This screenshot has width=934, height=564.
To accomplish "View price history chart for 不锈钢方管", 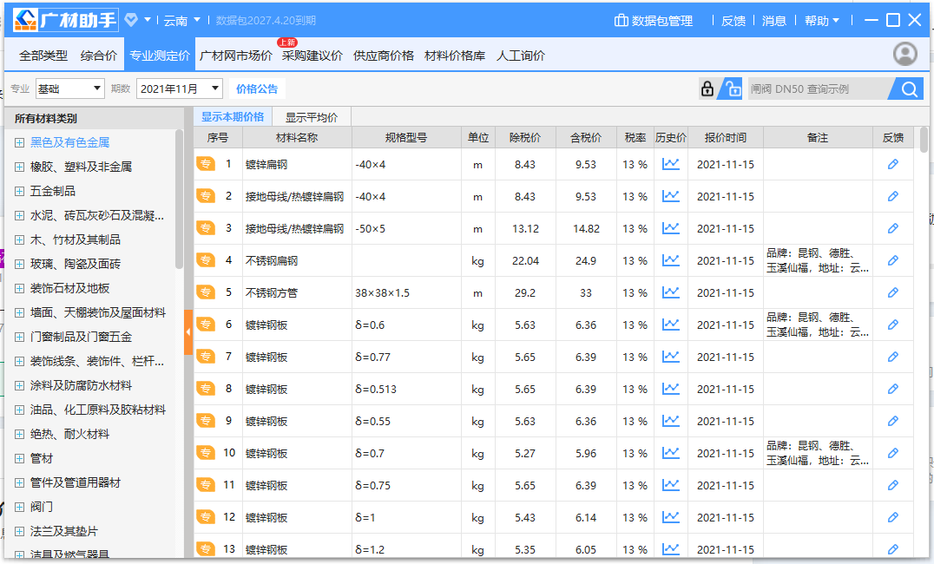I will [x=671, y=292].
